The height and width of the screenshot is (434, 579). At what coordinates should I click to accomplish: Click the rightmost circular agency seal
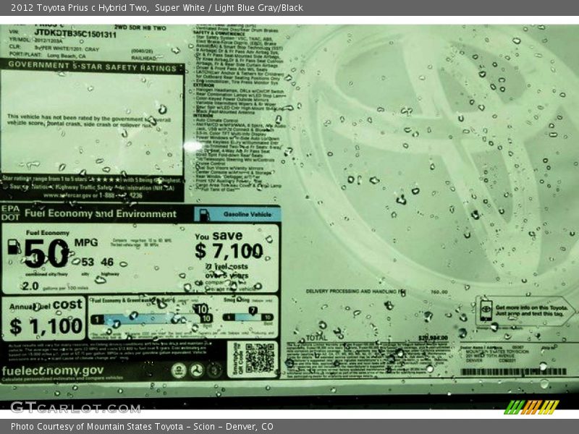214,370
